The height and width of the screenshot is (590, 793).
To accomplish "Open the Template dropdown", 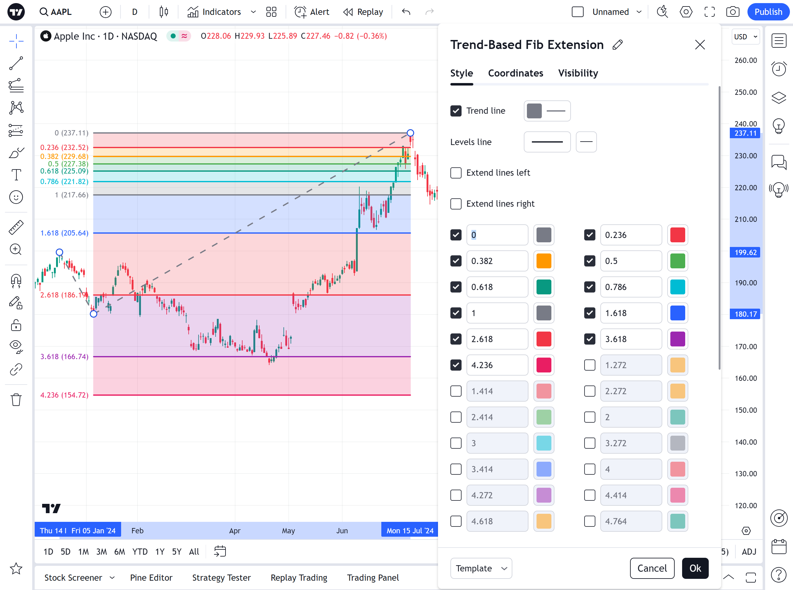I will coord(481,568).
